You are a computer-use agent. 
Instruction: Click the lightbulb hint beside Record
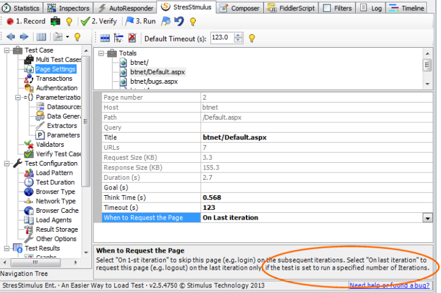[x=69, y=21]
